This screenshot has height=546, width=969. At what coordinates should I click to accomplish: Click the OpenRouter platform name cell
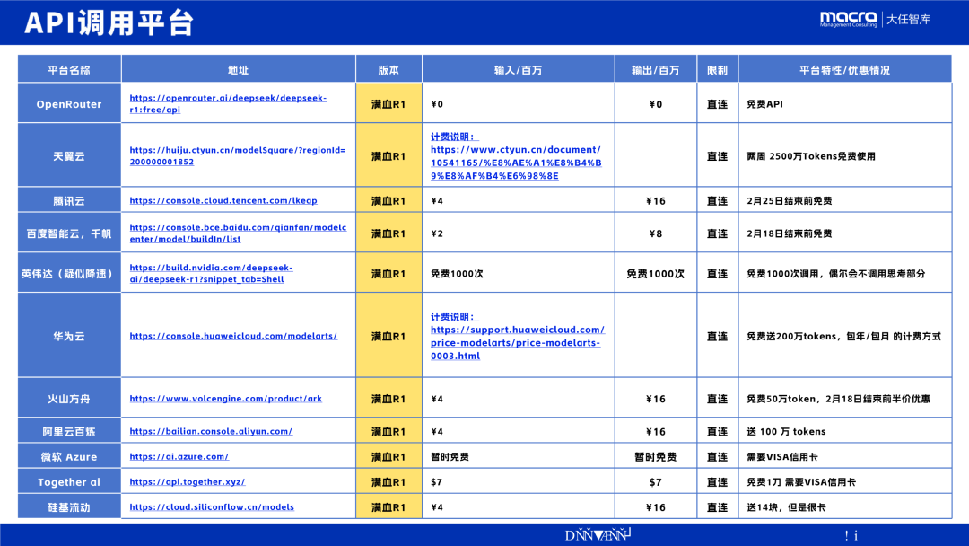(x=69, y=104)
